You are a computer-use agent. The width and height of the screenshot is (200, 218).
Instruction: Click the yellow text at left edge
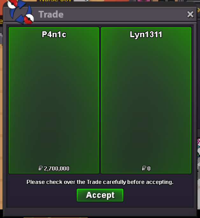(1, 22)
